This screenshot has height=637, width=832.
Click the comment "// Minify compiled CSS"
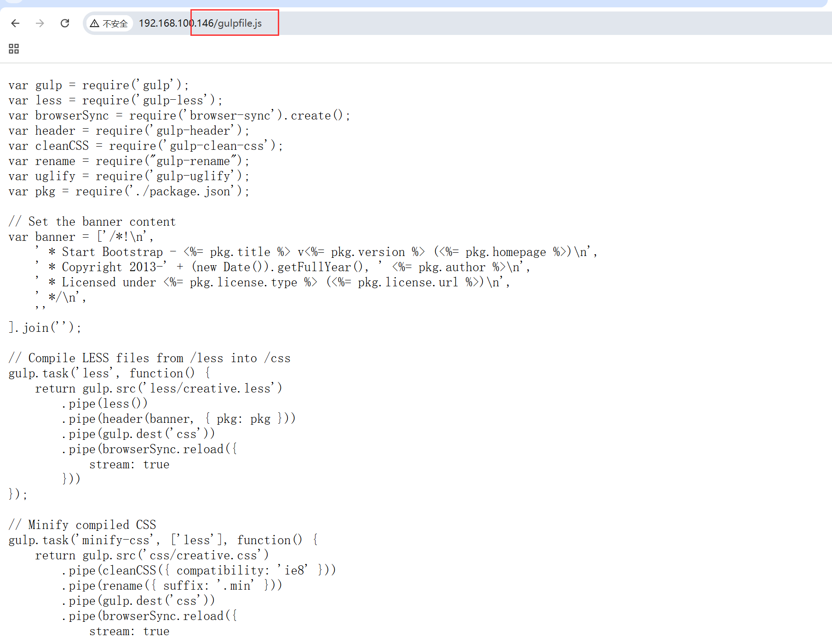(82, 525)
